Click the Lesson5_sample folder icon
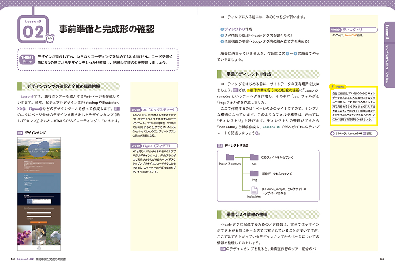395x268 pixels. coord(230,157)
